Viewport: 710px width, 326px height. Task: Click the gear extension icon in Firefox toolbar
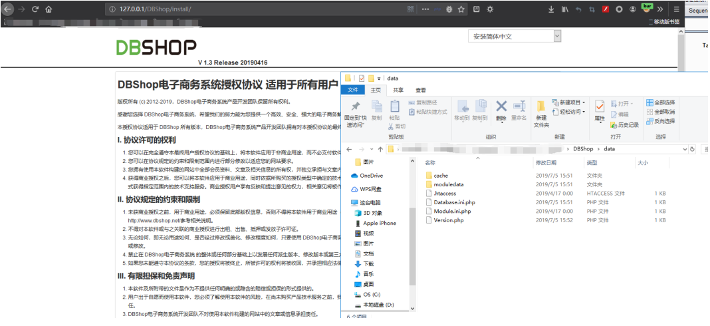[490, 9]
